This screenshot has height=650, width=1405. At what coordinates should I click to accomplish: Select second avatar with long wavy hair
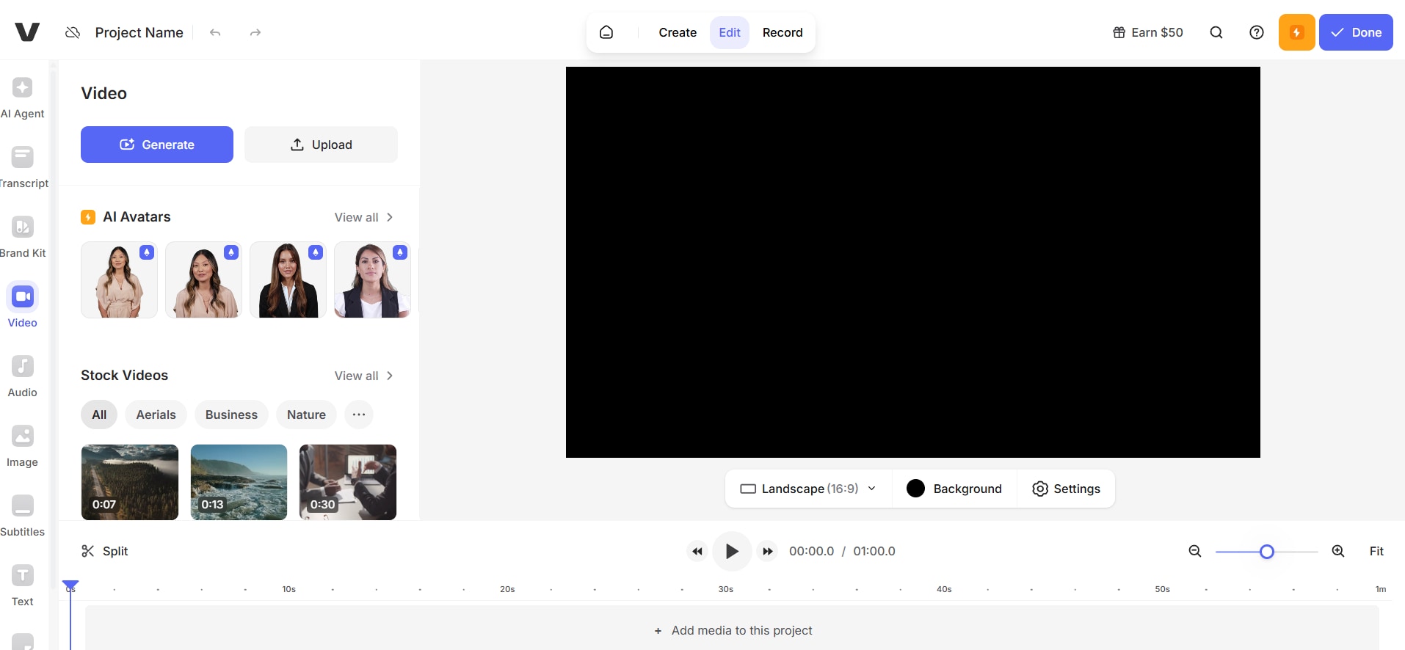(x=203, y=280)
